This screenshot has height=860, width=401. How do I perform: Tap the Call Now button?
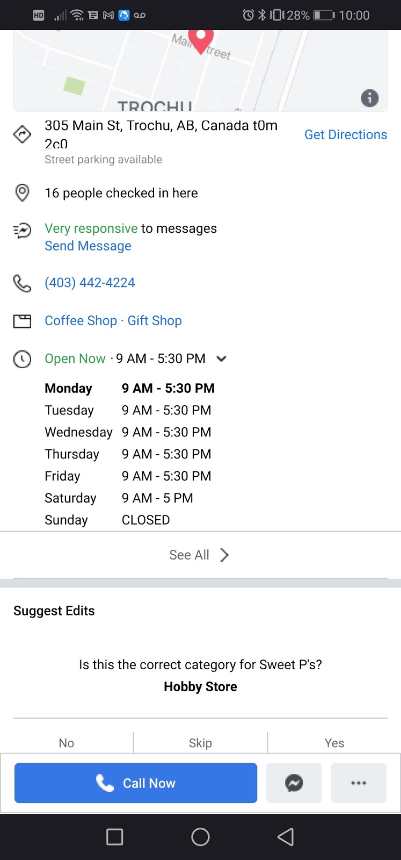(x=136, y=783)
